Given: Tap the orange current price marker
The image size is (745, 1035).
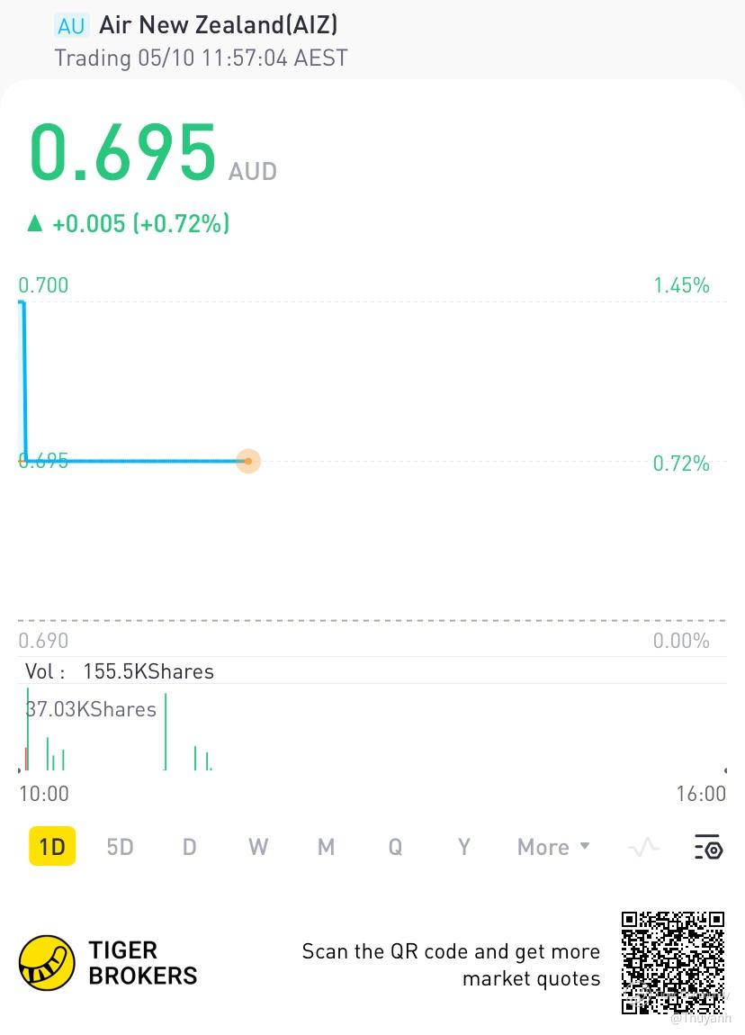Looking at the screenshot, I should [247, 461].
